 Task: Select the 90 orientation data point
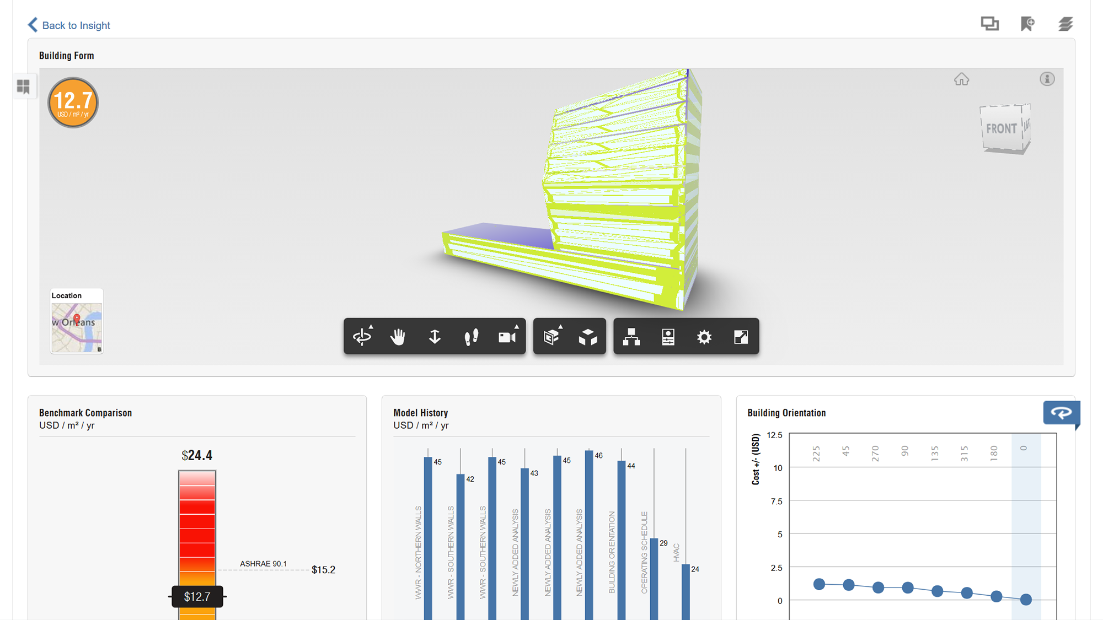coord(908,587)
